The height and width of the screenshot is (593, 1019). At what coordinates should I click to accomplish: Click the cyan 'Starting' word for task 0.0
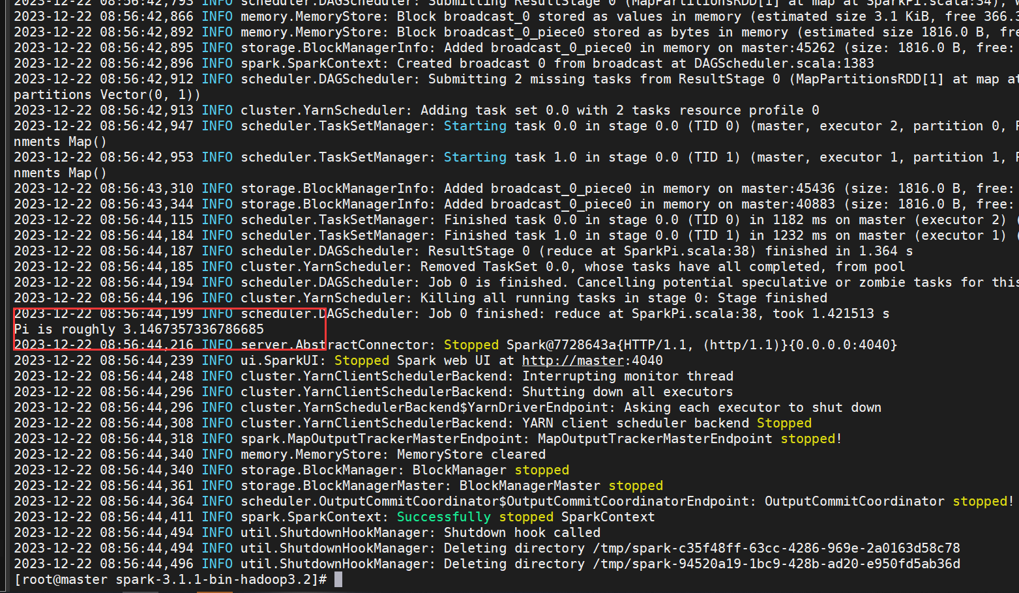tap(475, 126)
